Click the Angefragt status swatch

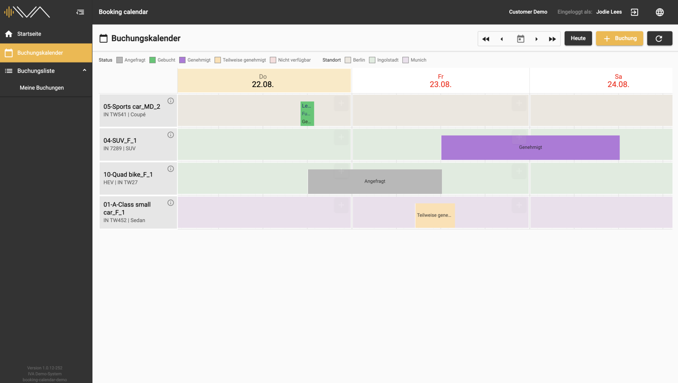pos(119,60)
